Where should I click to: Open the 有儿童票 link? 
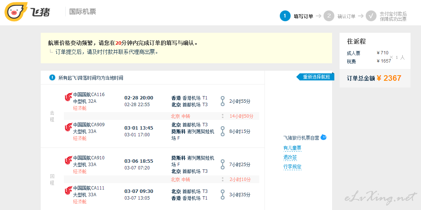click(292, 148)
